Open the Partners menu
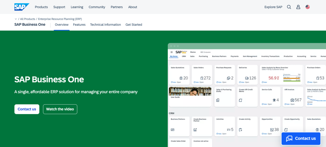Screen dimensions: 326x147 [x=117, y=7]
